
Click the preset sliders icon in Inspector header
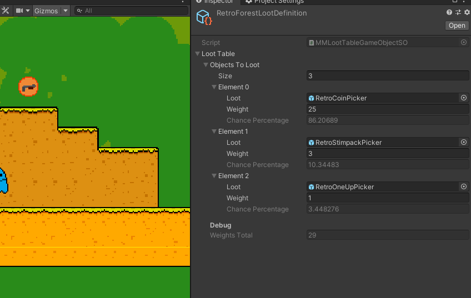click(x=458, y=12)
